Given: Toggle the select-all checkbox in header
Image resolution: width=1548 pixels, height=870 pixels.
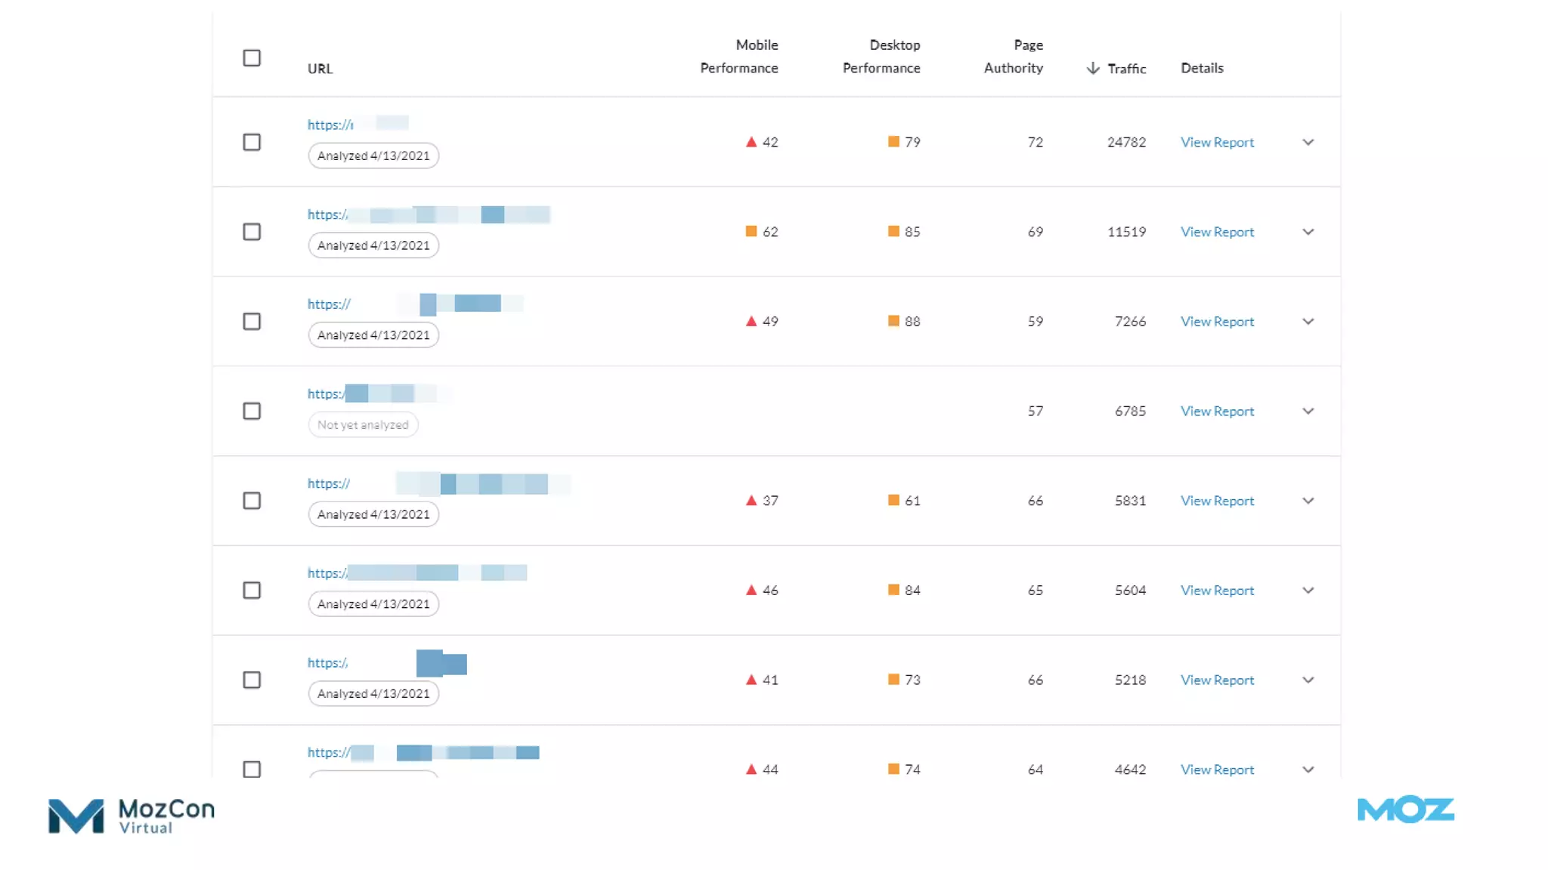Looking at the screenshot, I should coord(252,58).
